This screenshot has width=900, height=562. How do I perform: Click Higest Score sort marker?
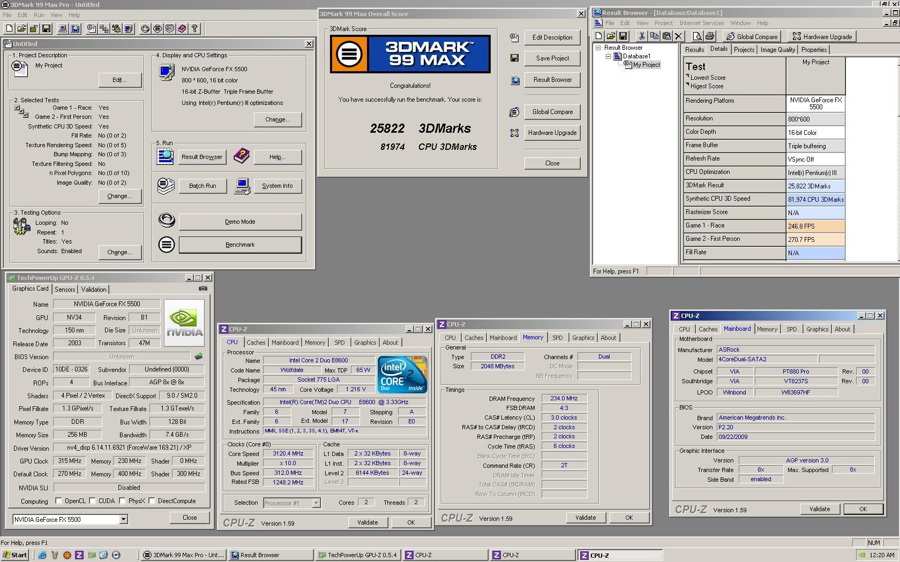687,85
